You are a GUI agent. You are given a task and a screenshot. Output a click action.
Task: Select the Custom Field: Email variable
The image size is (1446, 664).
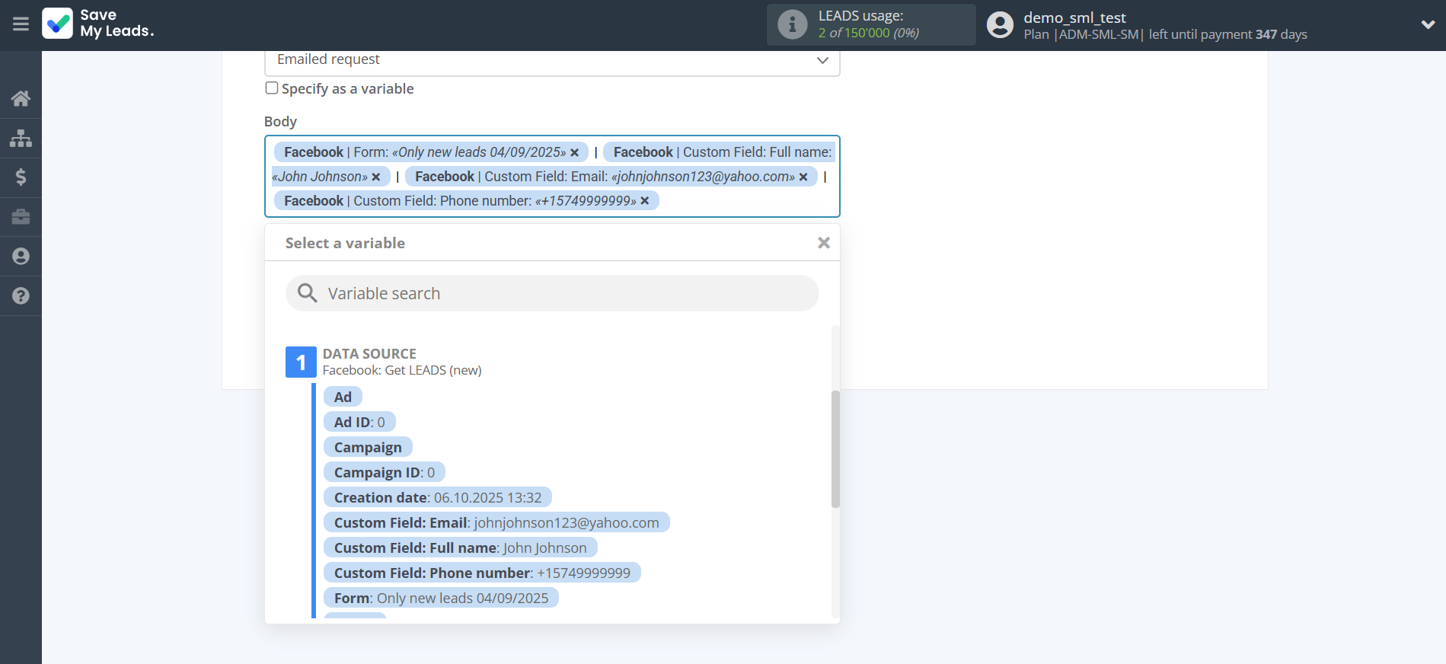(x=496, y=523)
